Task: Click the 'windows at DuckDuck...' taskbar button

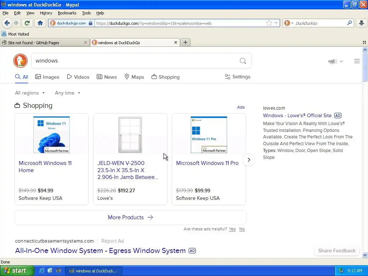Action: [x=94, y=271]
